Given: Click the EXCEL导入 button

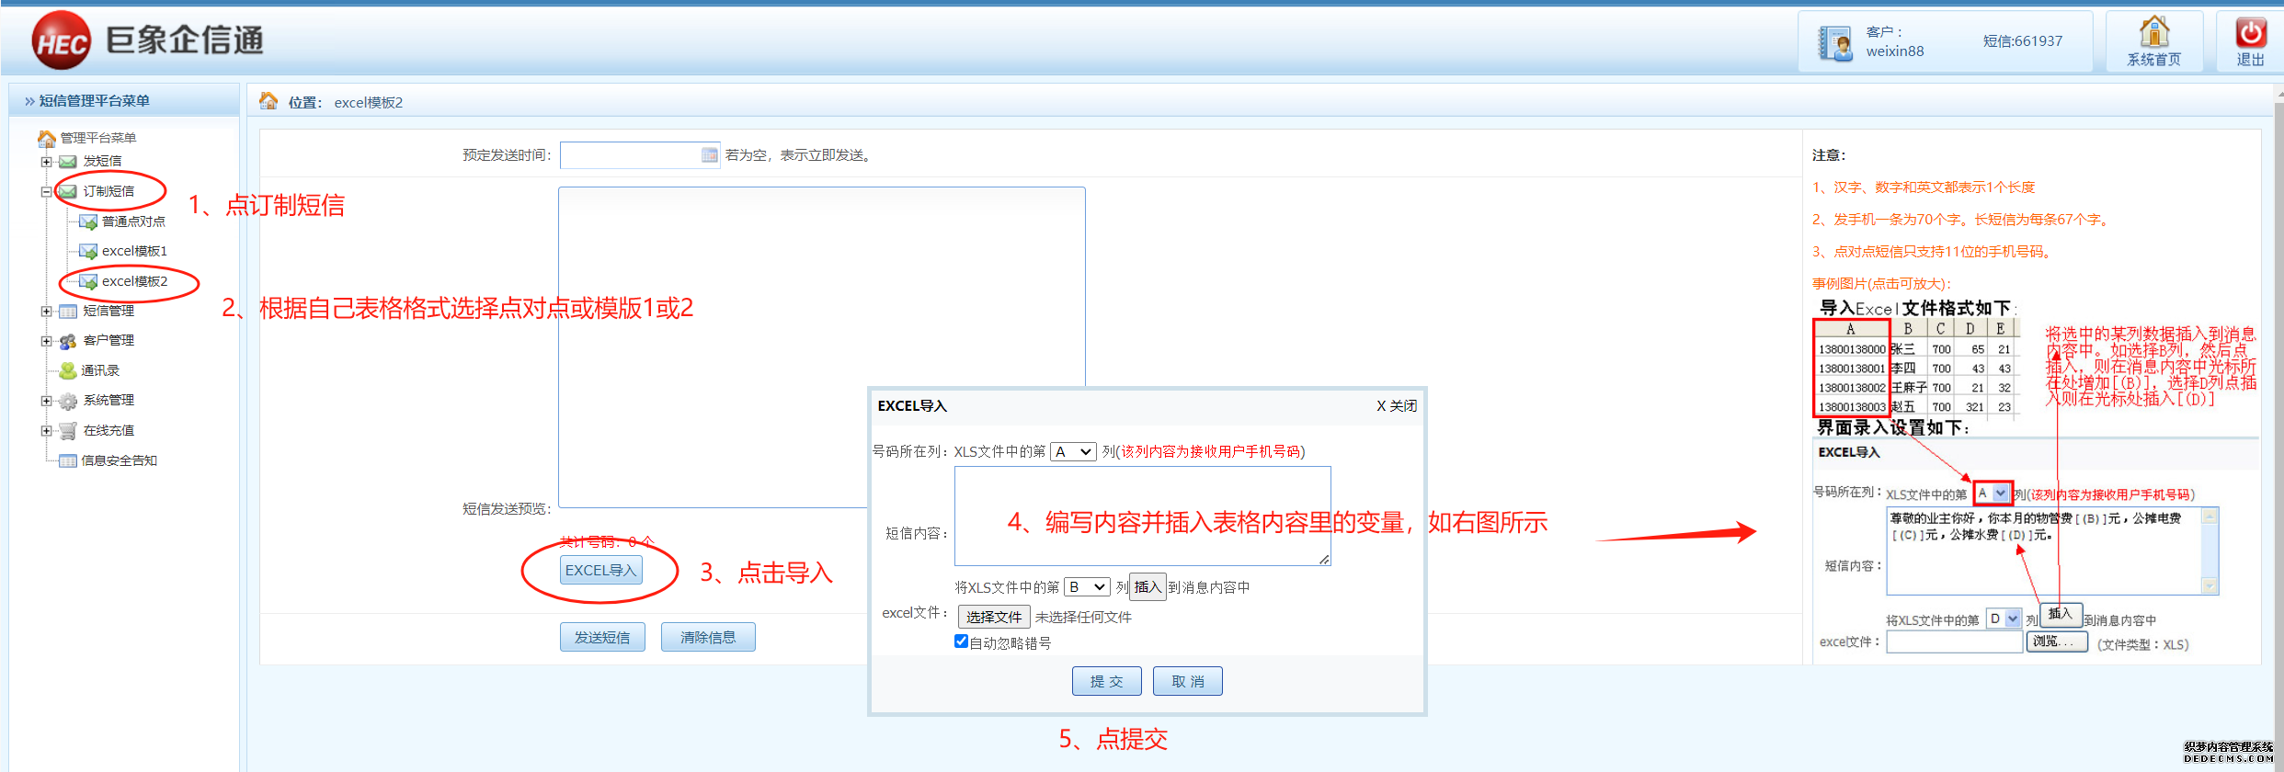Looking at the screenshot, I should click(600, 570).
